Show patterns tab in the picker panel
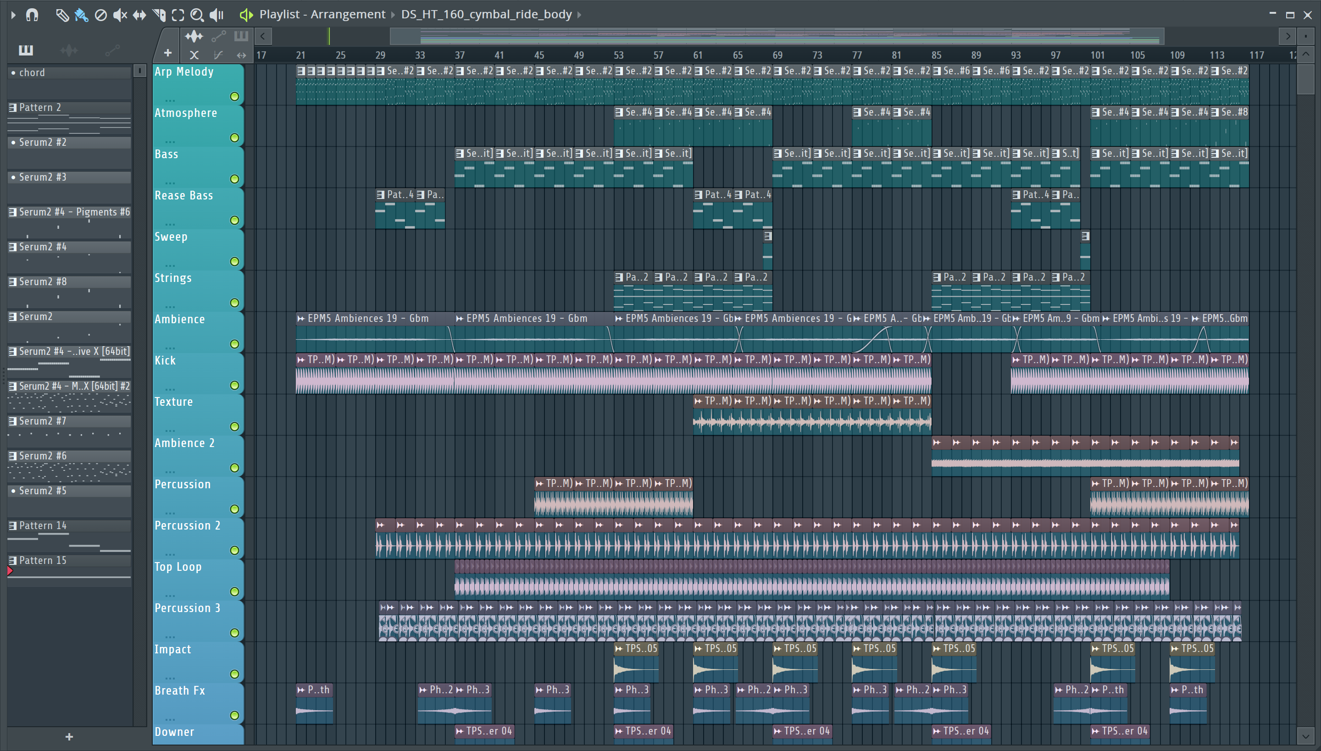1321x751 pixels. (x=26, y=50)
